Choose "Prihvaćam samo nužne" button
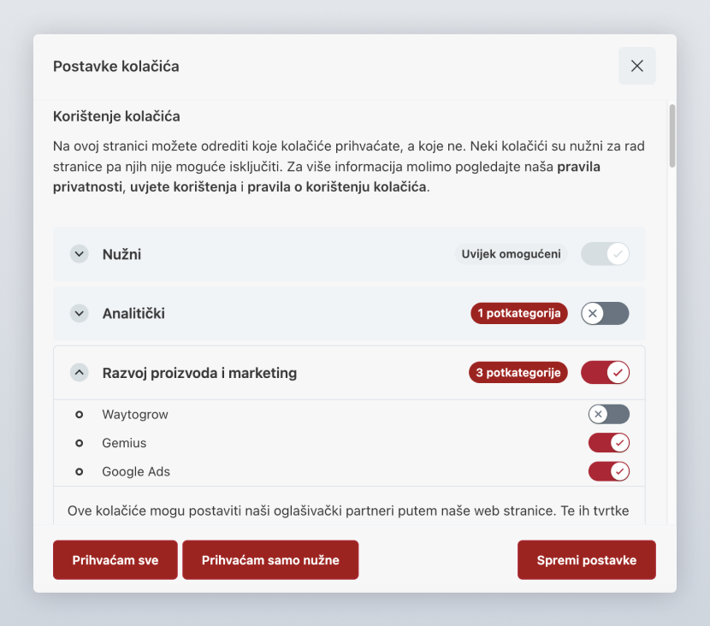 (x=270, y=560)
